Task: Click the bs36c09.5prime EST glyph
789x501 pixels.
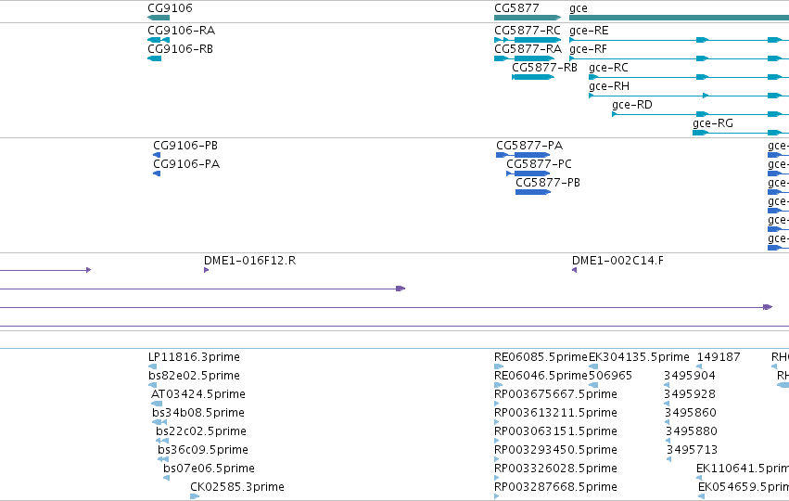Action: (163, 459)
